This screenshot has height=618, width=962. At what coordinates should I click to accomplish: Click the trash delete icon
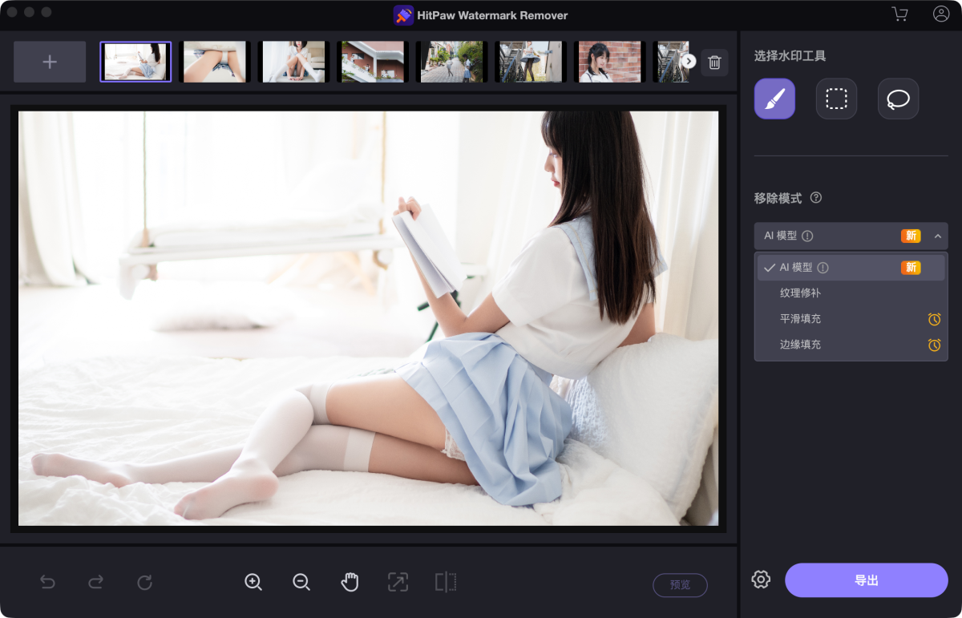click(714, 62)
